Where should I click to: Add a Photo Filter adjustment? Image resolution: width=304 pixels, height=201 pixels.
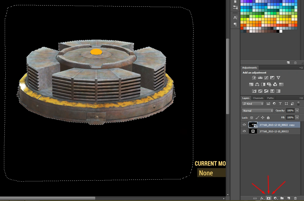coord(269,84)
